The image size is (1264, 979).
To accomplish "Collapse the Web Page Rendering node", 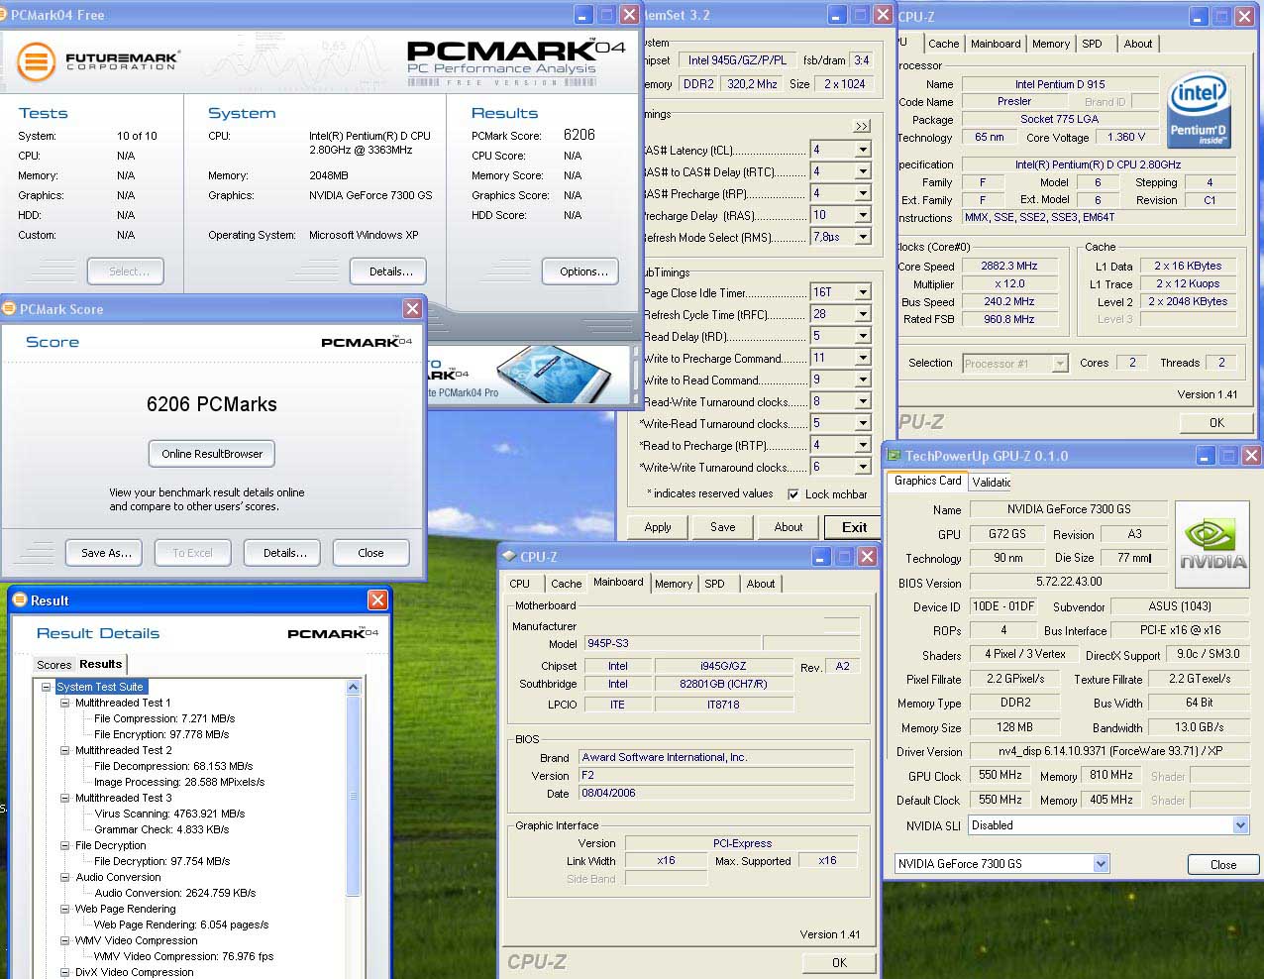I will click(x=64, y=909).
